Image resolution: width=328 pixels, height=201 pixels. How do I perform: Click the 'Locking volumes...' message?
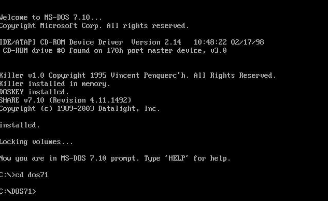coord(36,142)
